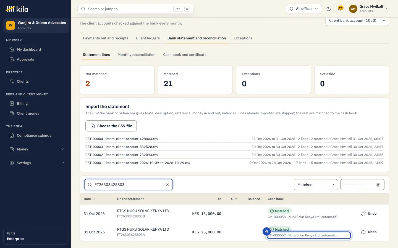Go to Approvals in the sidebar
This screenshot has width=398, height=248.
tap(35, 59)
